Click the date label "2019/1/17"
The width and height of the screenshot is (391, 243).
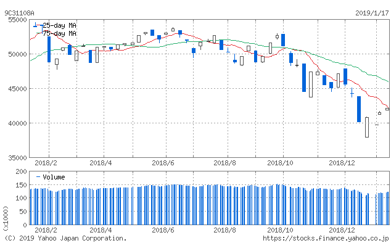click(372, 13)
